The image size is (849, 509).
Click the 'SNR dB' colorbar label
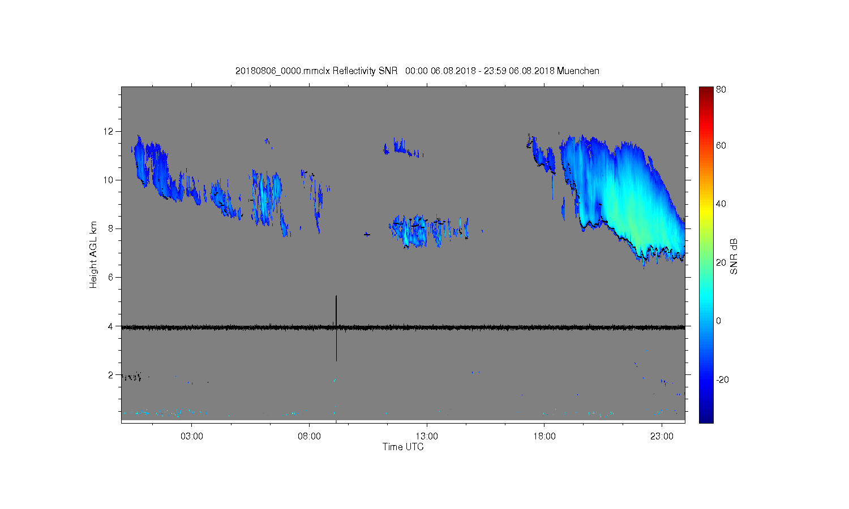click(734, 256)
